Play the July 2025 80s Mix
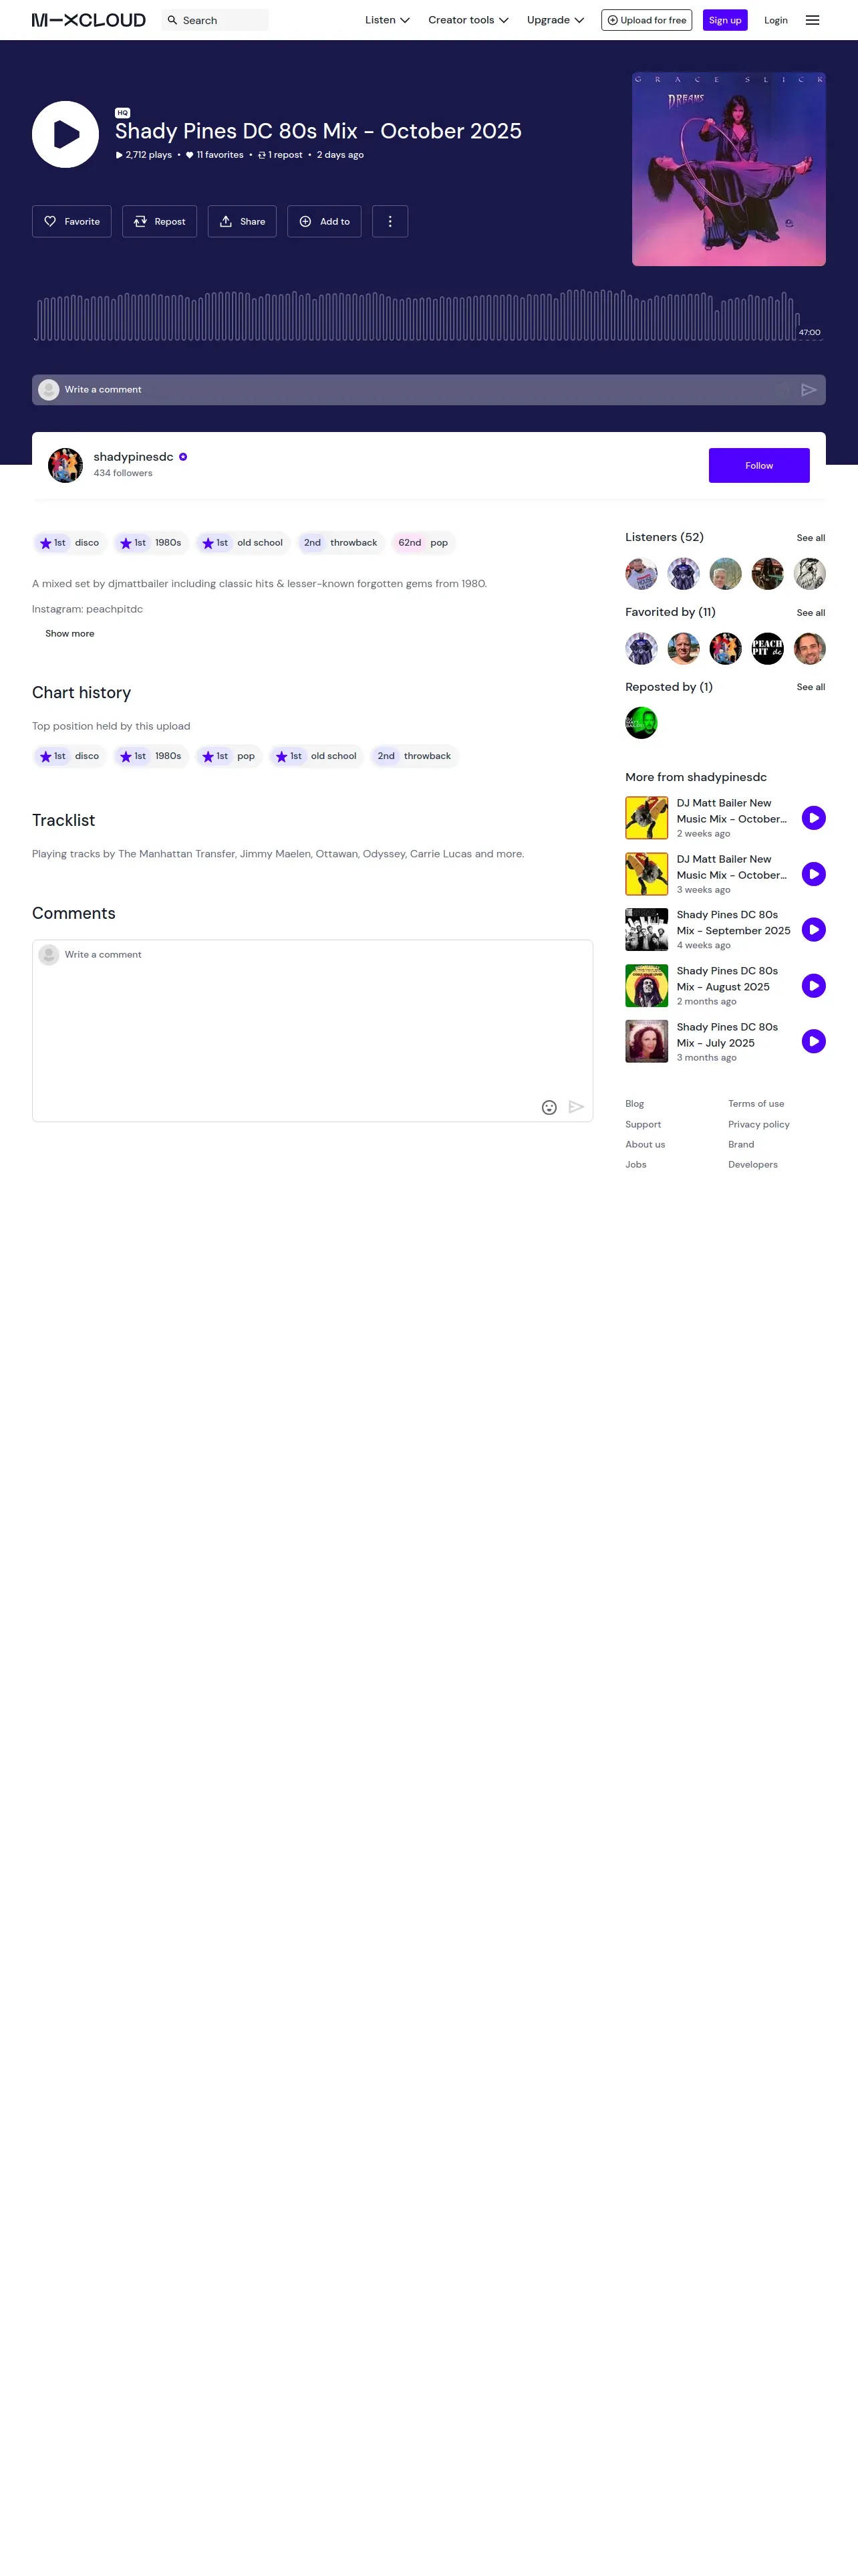Viewport: 858px width, 2576px height. coord(813,1041)
